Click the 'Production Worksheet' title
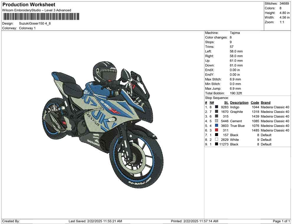The height and width of the screenshot is (224, 292). pos(29,5)
